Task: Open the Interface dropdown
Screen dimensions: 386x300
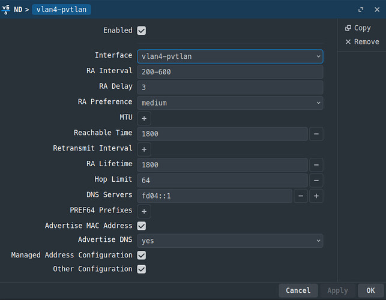Action: tap(230, 56)
